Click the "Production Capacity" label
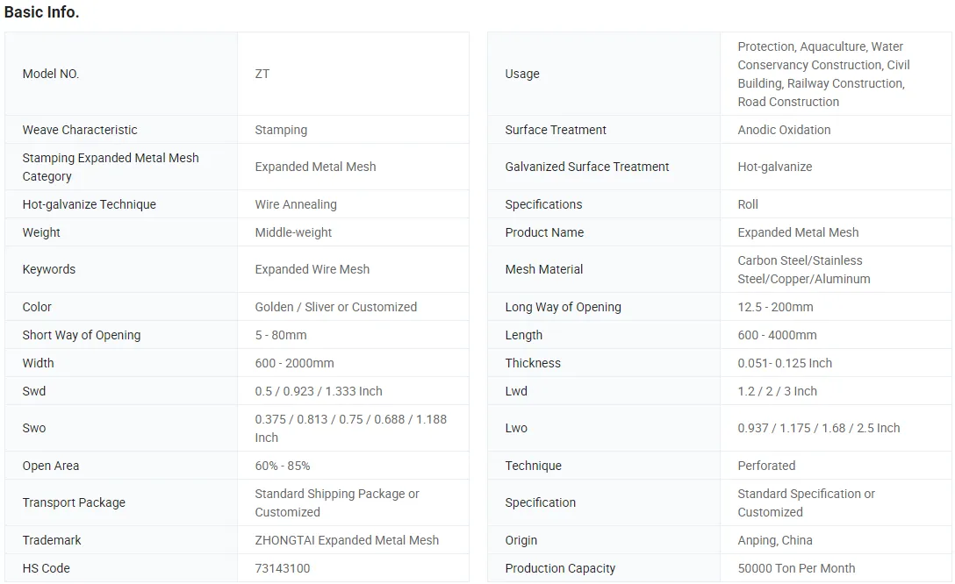The width and height of the screenshot is (955, 584). pos(560,568)
